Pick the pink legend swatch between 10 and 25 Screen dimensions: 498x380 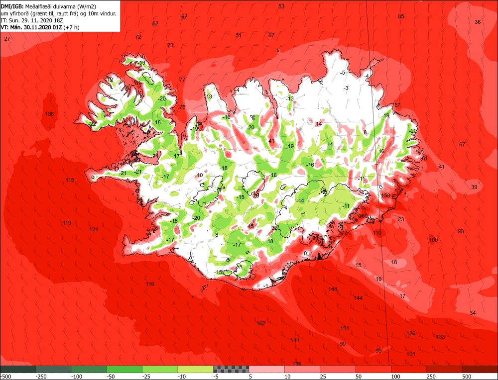pos(302,369)
